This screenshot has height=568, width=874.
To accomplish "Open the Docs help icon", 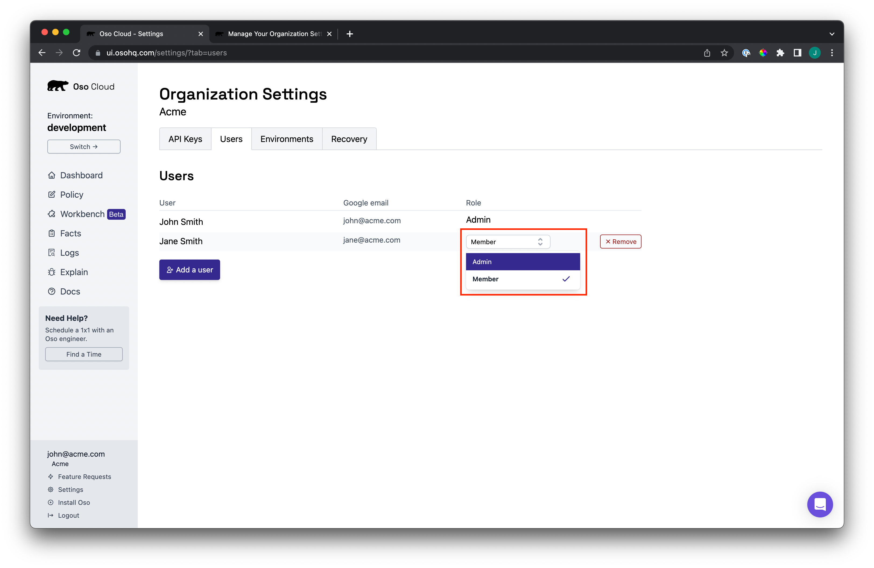I will [x=51, y=291].
